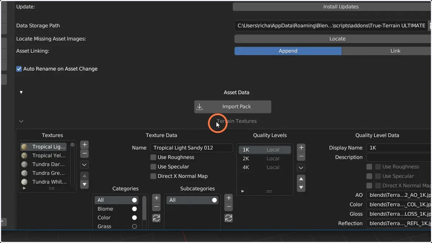Select the 1K quality level row
Image resolution: width=432 pixels, height=243 pixels.
[x=265, y=150]
